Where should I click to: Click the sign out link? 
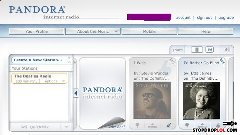[204, 17]
